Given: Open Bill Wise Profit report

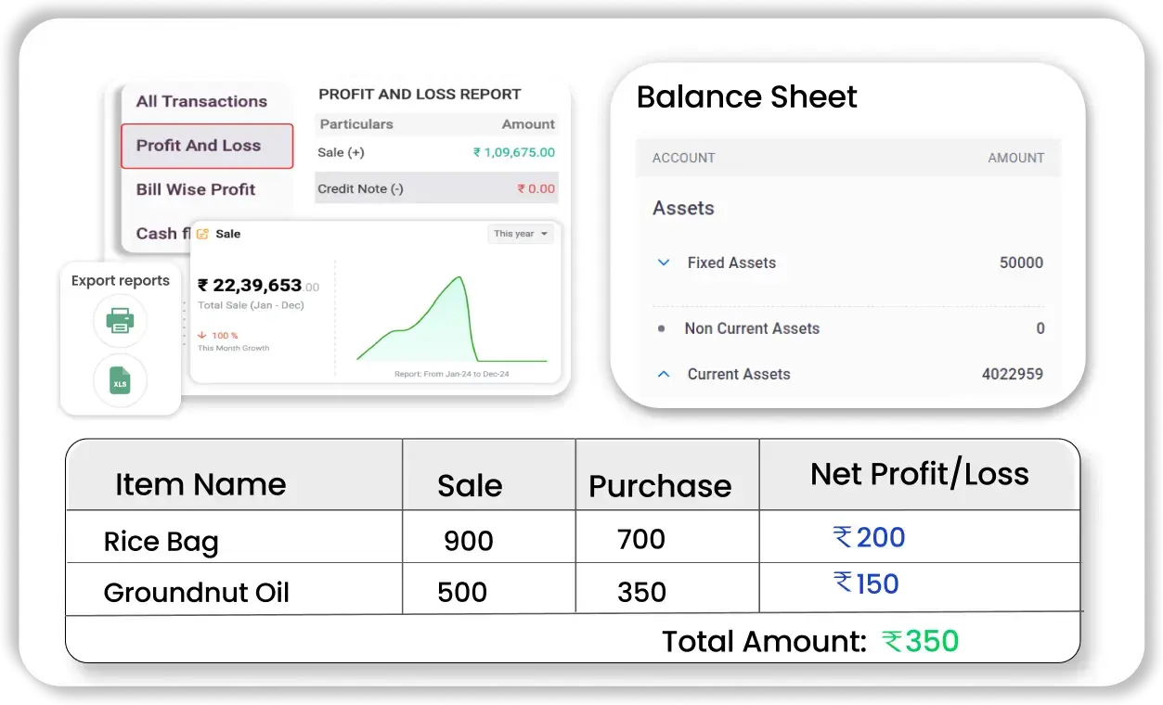Looking at the screenshot, I should (x=196, y=189).
